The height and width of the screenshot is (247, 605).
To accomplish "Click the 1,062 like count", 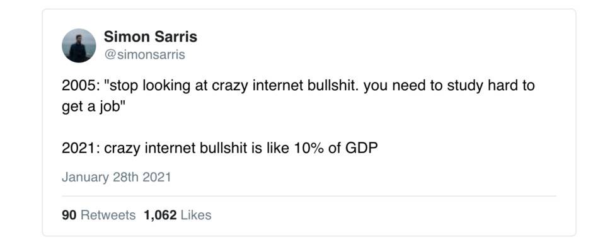I will click(x=160, y=215).
